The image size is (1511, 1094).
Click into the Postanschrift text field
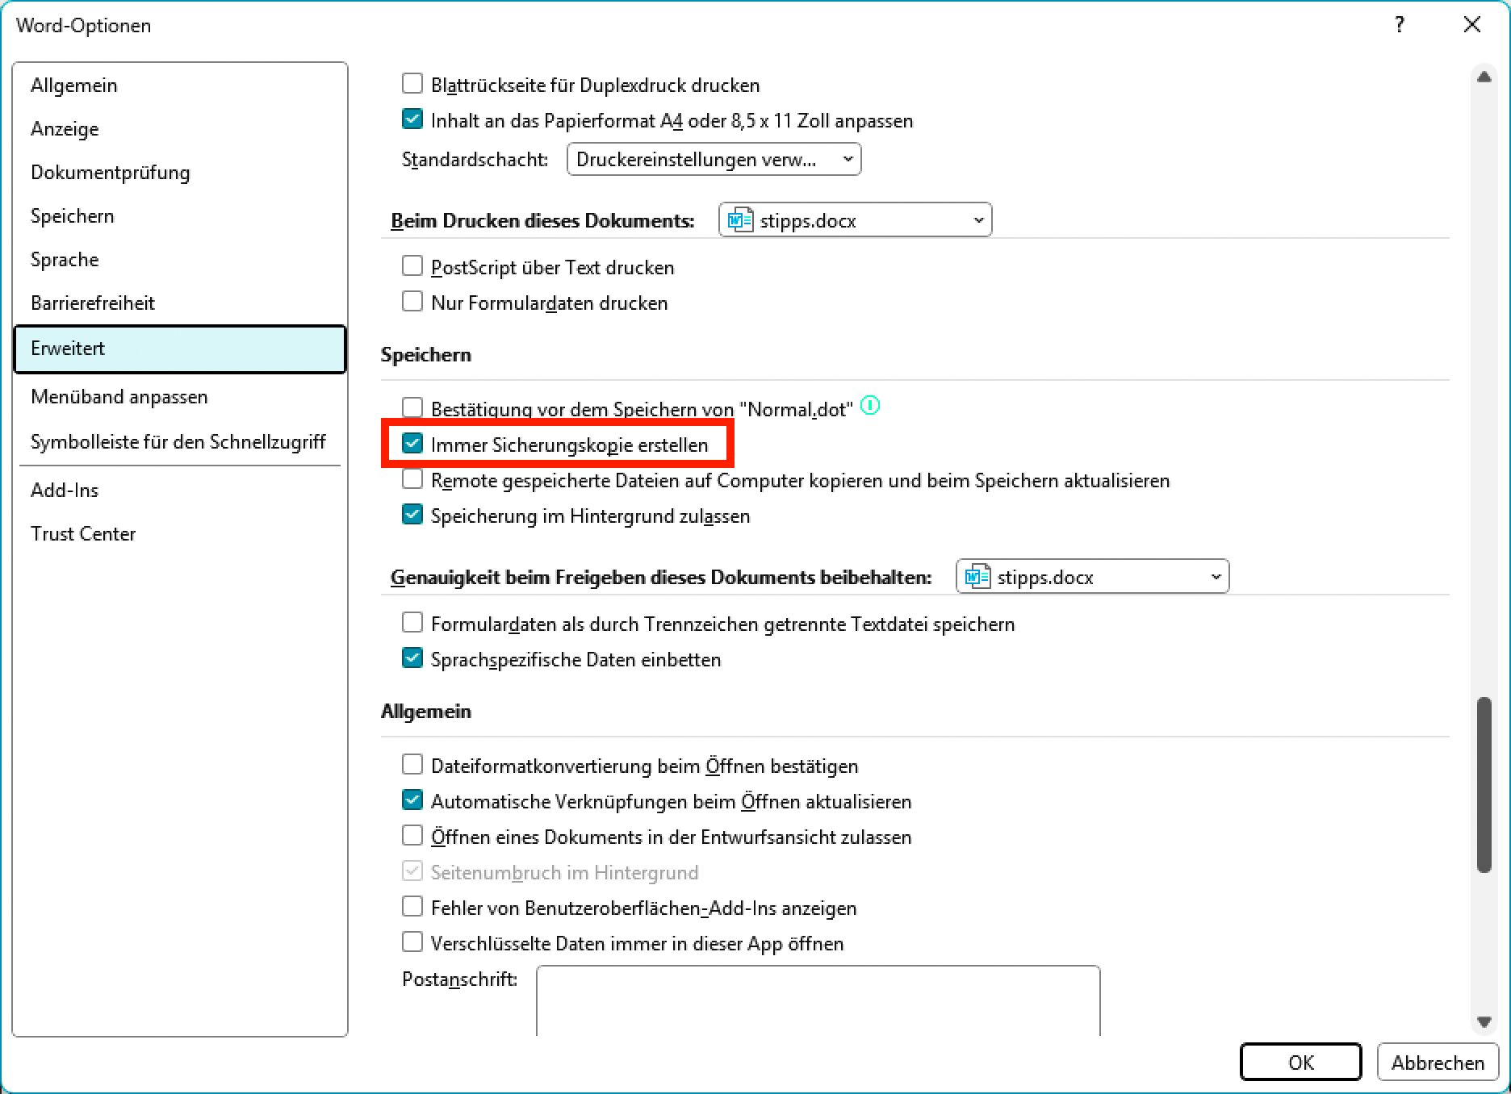point(818,1000)
